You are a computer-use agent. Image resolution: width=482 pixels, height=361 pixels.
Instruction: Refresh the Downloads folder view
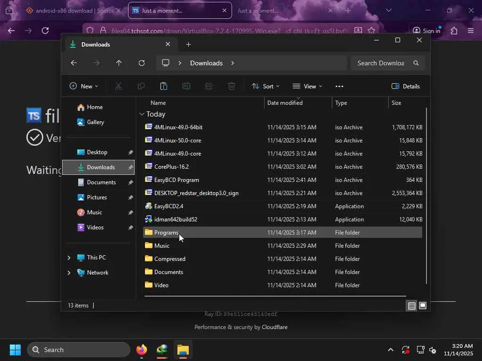(x=142, y=63)
